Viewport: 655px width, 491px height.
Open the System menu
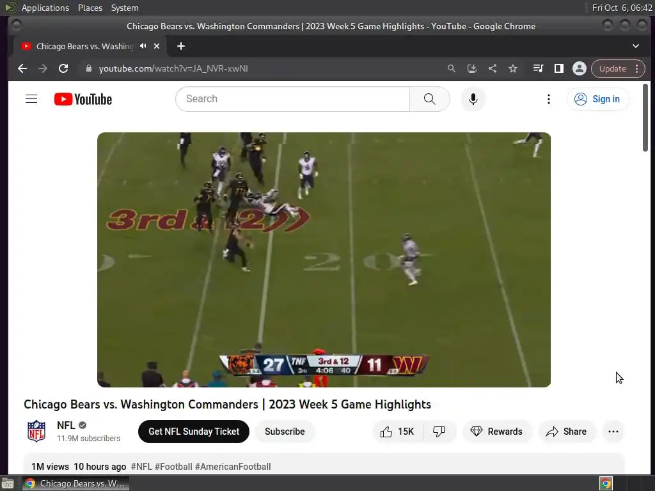(125, 8)
